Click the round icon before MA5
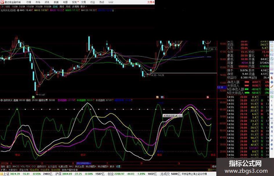Viewport: 274px width, 176px height. point(18,10)
